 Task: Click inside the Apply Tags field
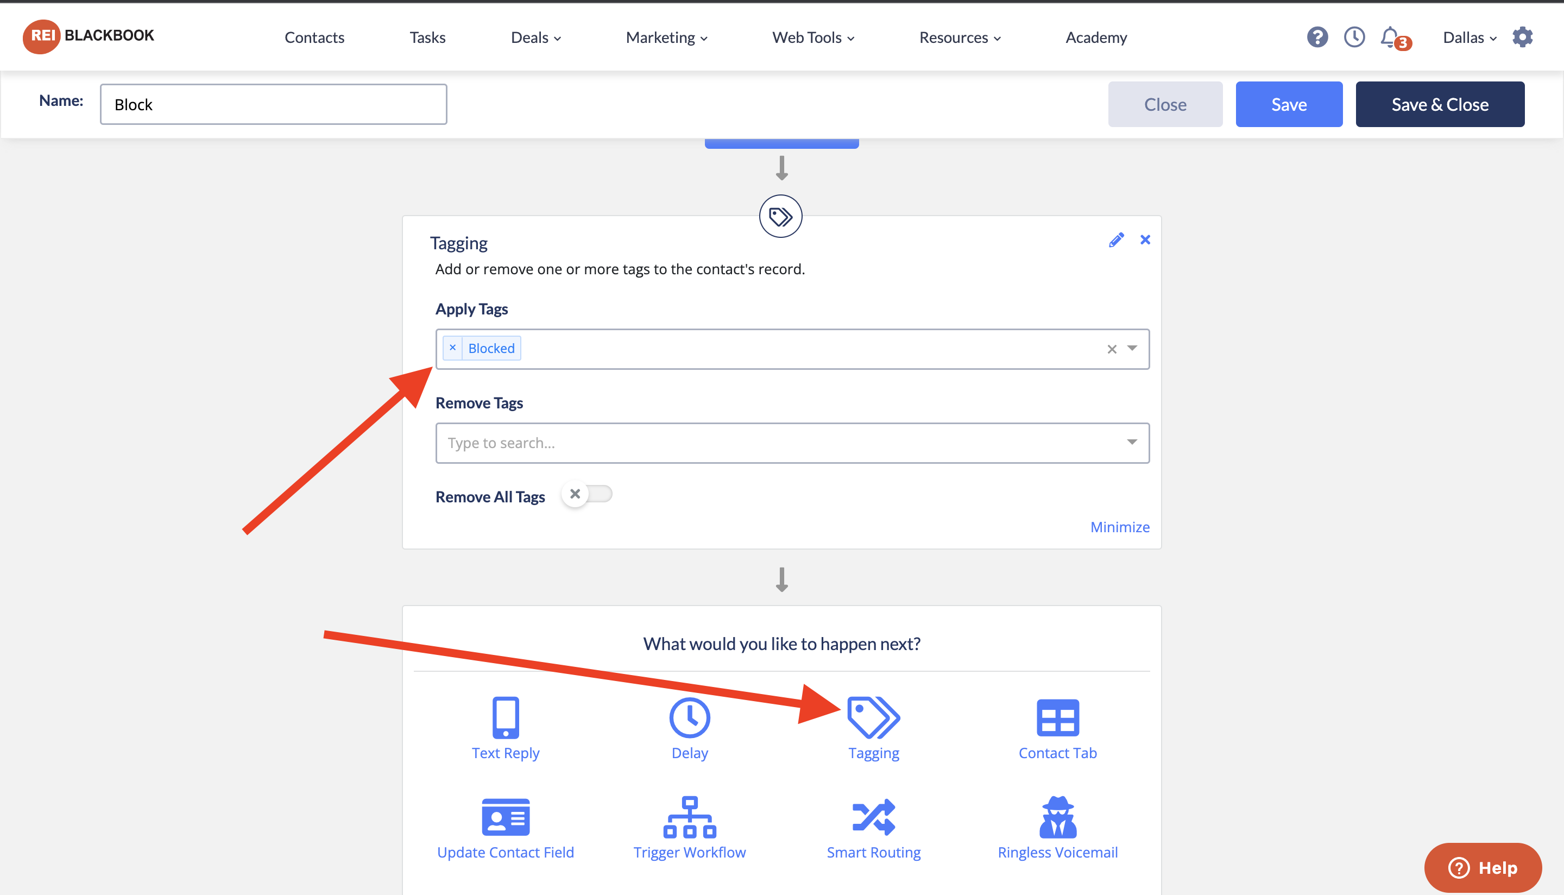click(792, 349)
